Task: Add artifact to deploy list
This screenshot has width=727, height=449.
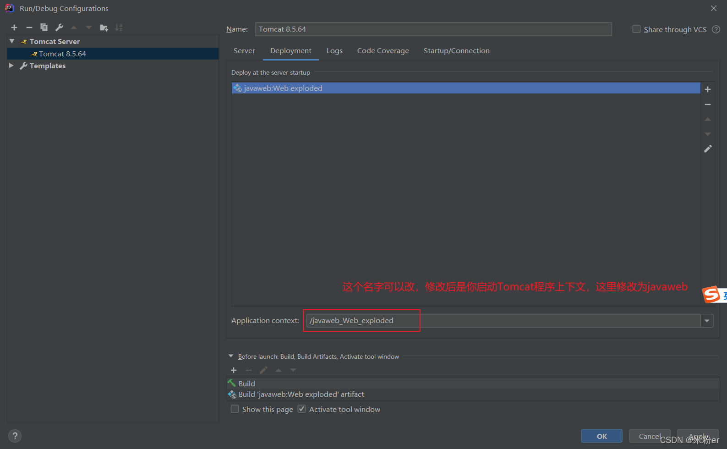Action: [x=708, y=89]
